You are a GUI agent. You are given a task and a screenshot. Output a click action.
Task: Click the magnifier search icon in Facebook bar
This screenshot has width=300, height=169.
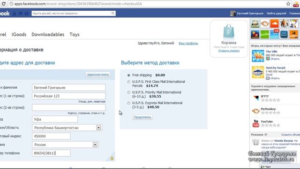113,13
